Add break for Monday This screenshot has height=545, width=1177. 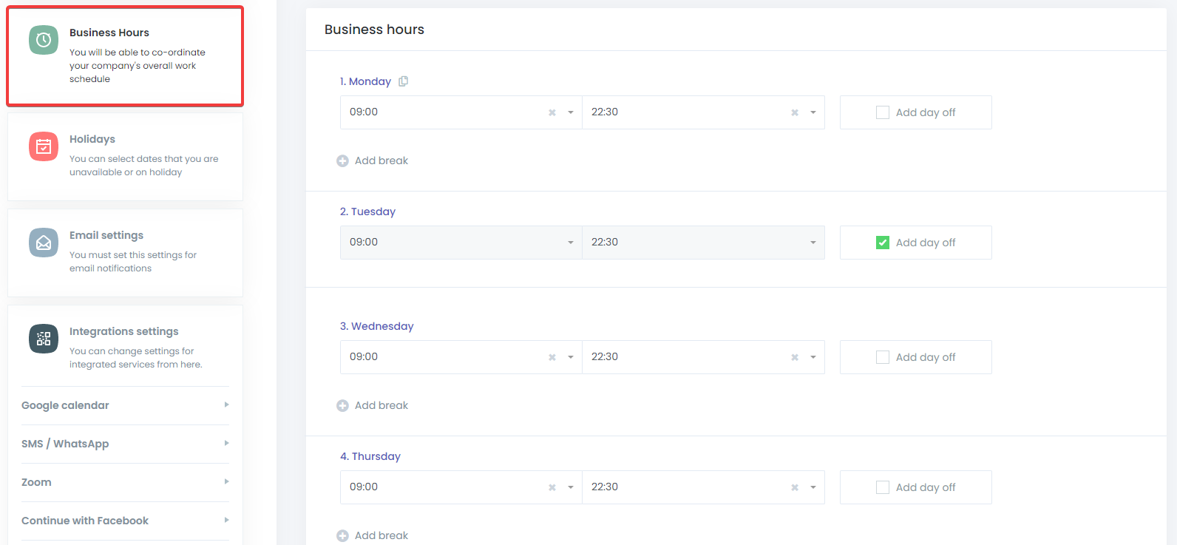(x=373, y=160)
